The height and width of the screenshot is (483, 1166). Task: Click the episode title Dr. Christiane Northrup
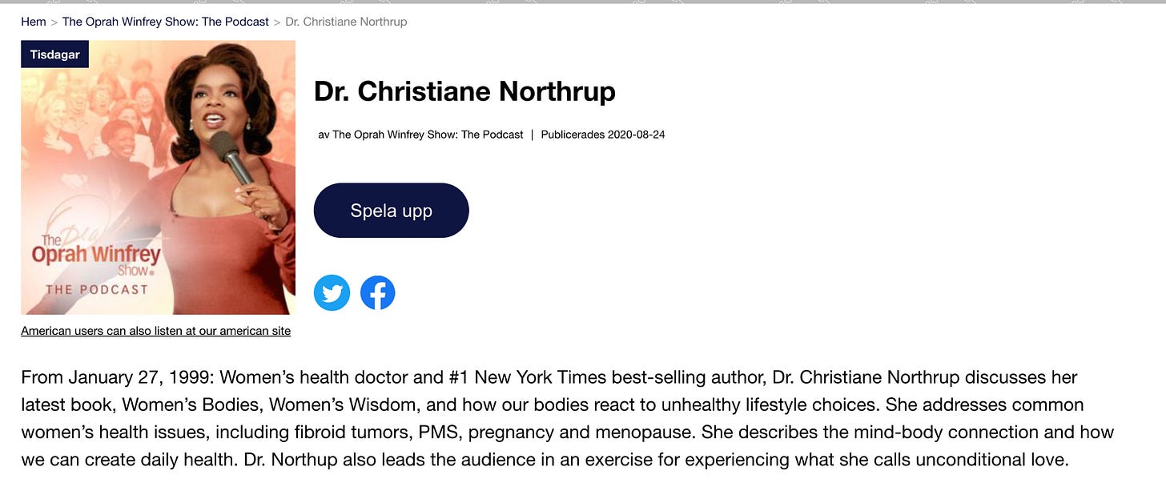pos(465,91)
